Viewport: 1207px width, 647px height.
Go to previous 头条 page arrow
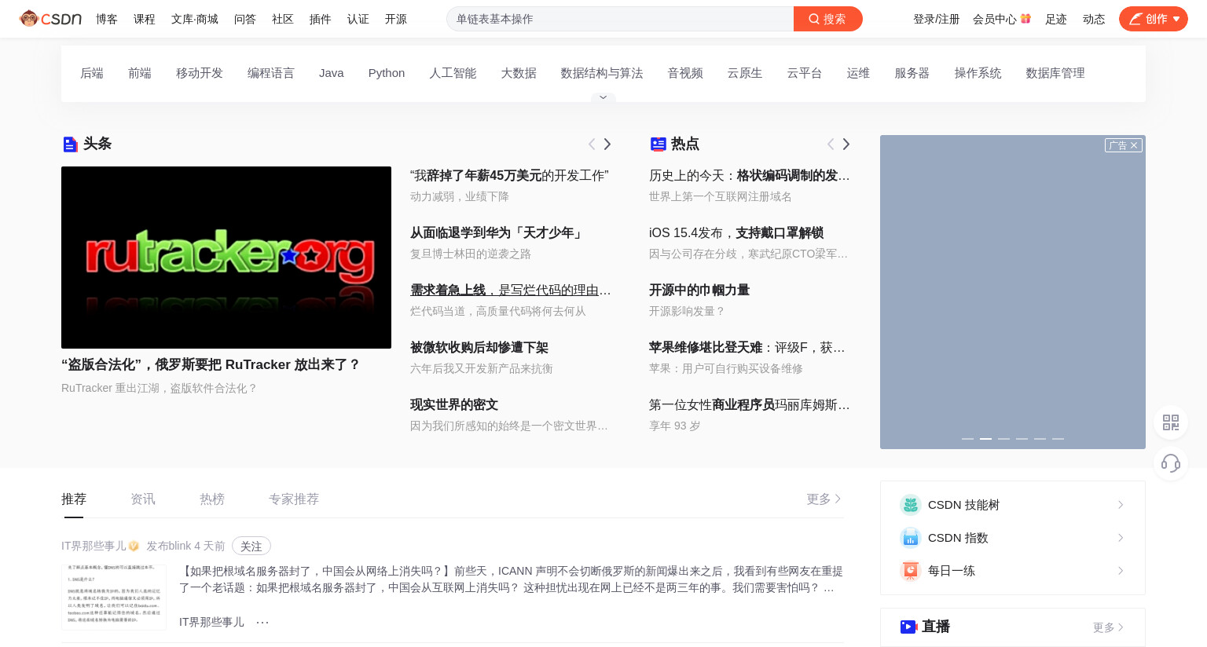(592, 144)
